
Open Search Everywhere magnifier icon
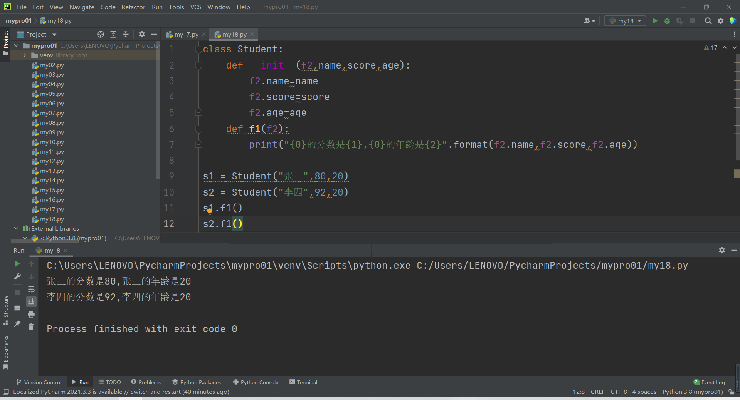pyautogui.click(x=708, y=21)
